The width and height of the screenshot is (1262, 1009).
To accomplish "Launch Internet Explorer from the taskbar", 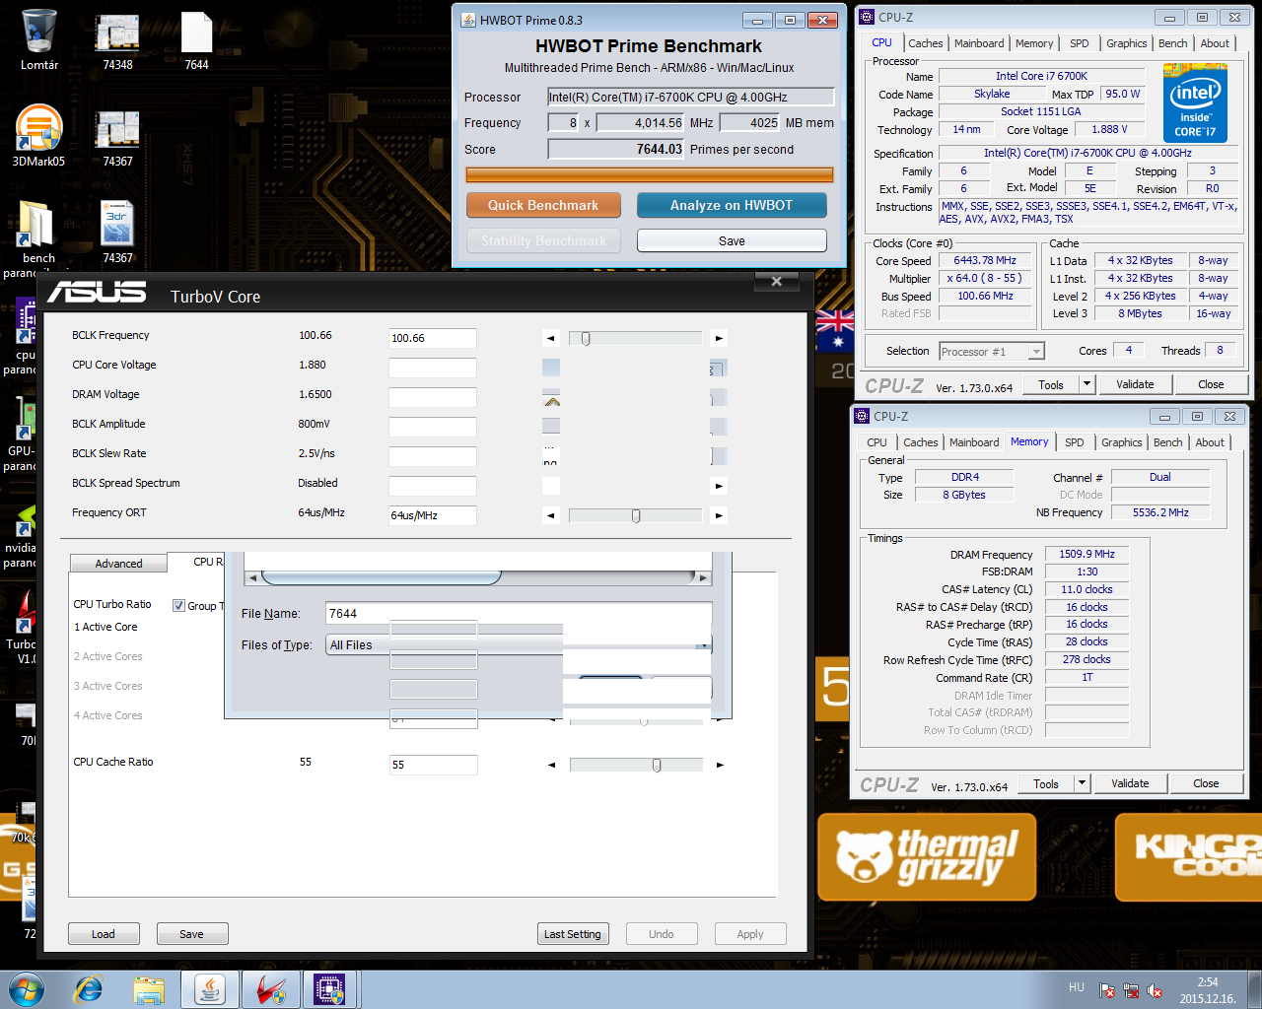I will (x=89, y=989).
